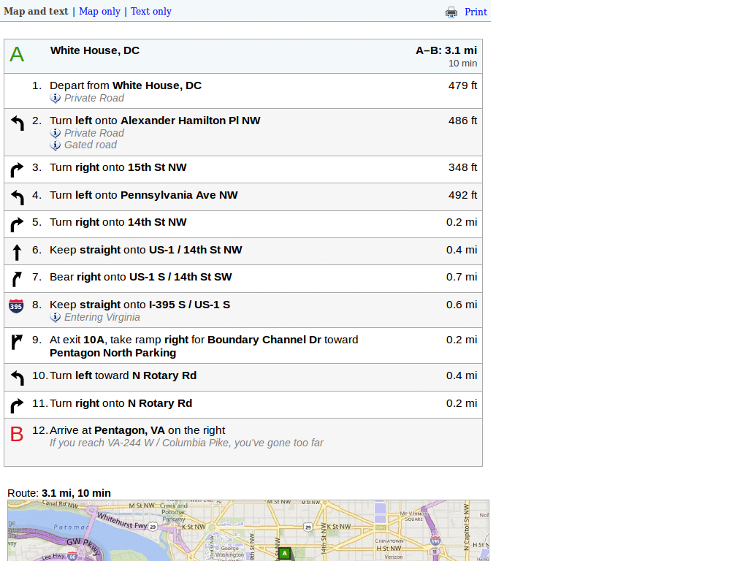Click right-turn arrow for 15th St NW step
Viewport: 748px width, 561px height.
[17, 169]
